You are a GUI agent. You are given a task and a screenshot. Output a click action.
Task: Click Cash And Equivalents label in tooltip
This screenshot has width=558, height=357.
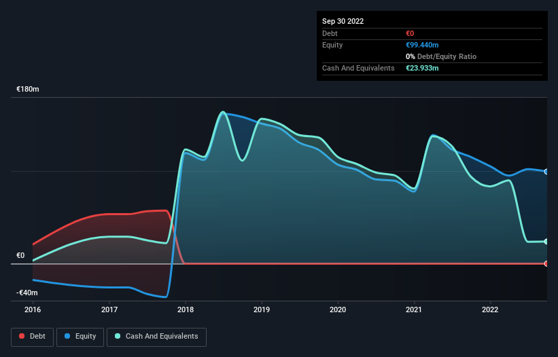(358, 68)
